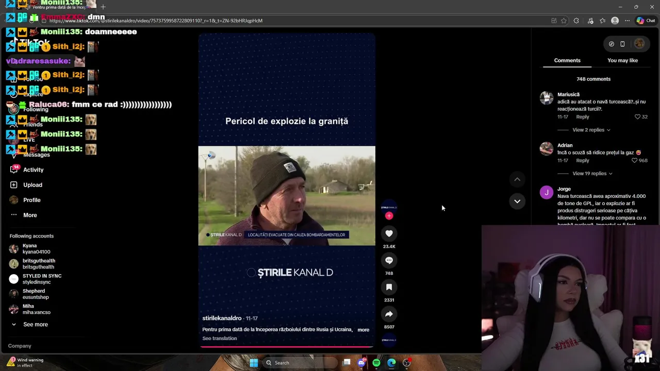Open Copilot Chat button in Edge
660x371 pixels.
[x=646, y=21]
